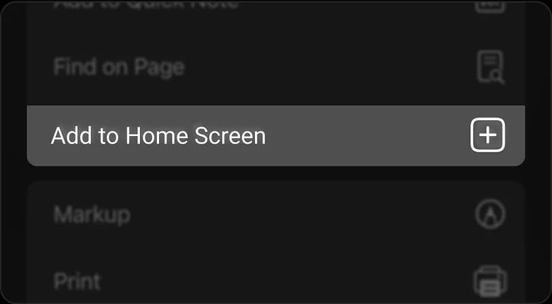The width and height of the screenshot is (552, 304).
Task: Click the dark margin left of the action list
Action: [14, 152]
